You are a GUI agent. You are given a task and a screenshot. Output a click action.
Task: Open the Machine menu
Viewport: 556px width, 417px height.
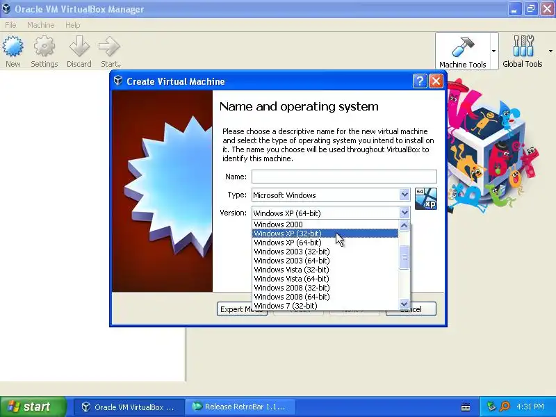tap(41, 25)
